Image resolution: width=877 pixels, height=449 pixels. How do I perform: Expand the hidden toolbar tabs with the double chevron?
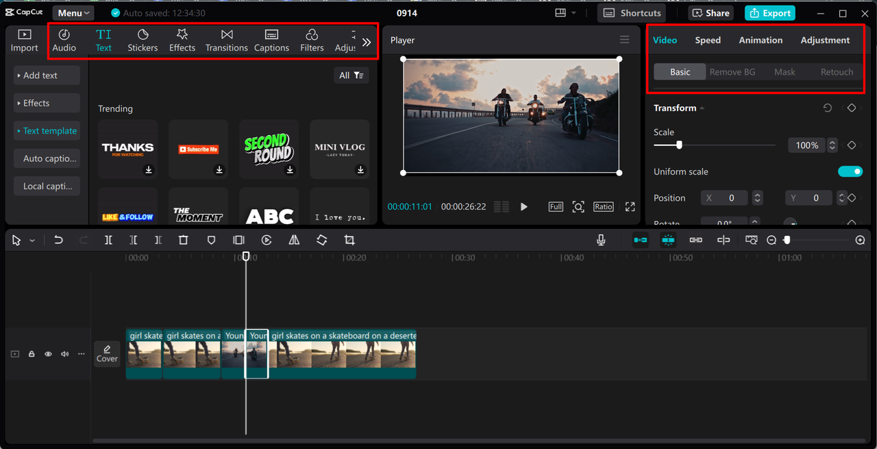coord(367,43)
